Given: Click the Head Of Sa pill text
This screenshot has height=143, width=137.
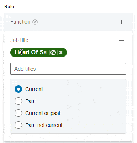Looking at the screenshot, I should 30,52.
